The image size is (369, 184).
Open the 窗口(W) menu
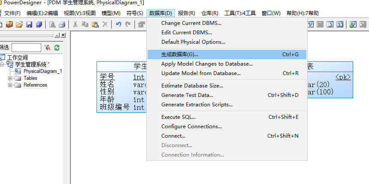[271, 13]
